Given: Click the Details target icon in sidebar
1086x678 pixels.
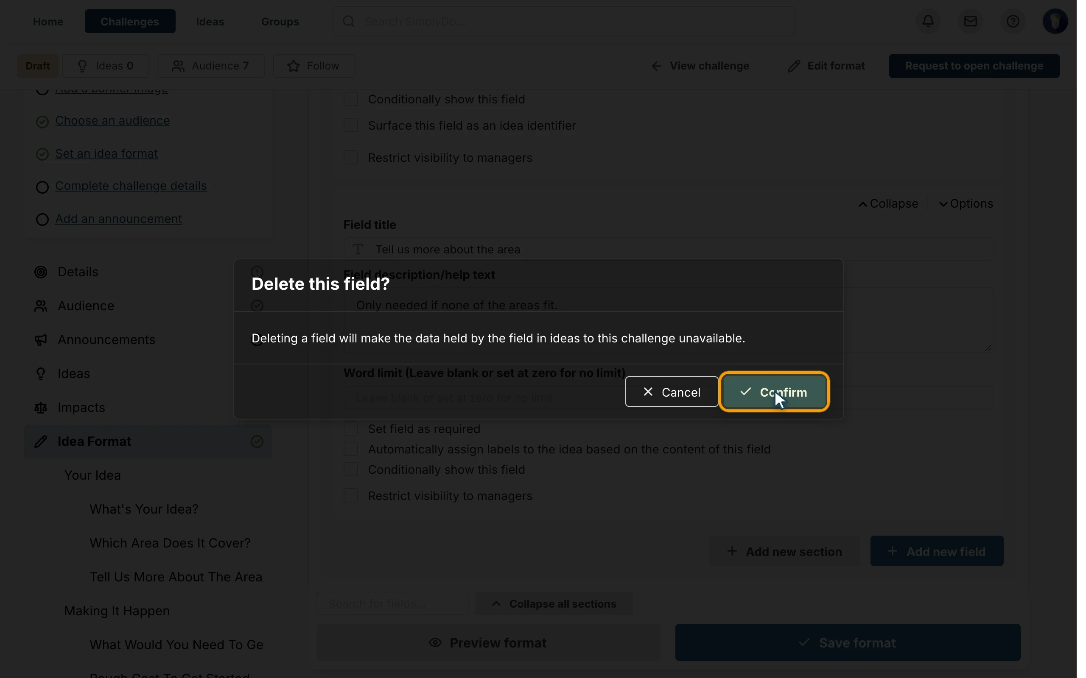Looking at the screenshot, I should [x=41, y=272].
